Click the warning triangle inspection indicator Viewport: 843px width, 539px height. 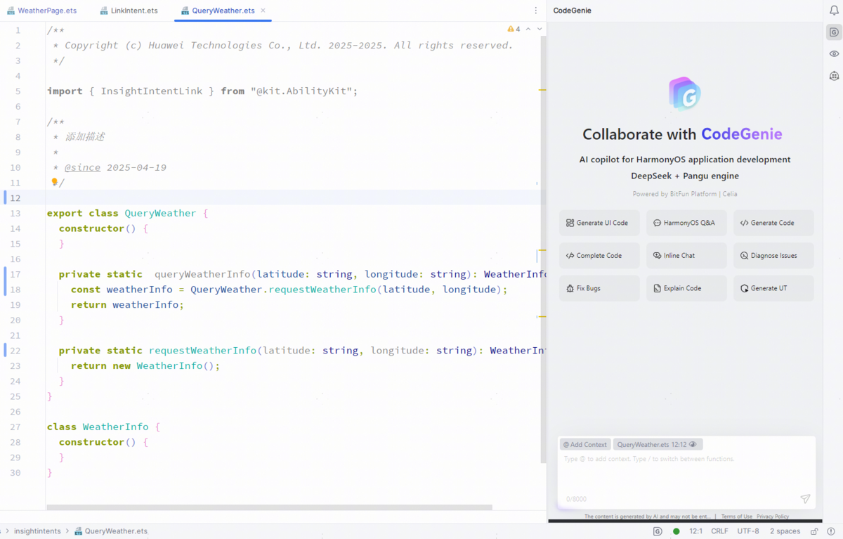click(x=511, y=29)
